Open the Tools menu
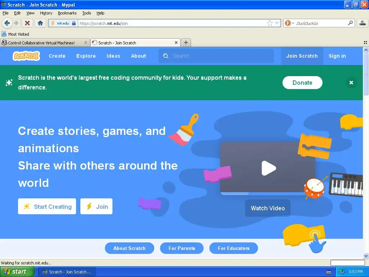This screenshot has height=277, width=369. (86, 13)
